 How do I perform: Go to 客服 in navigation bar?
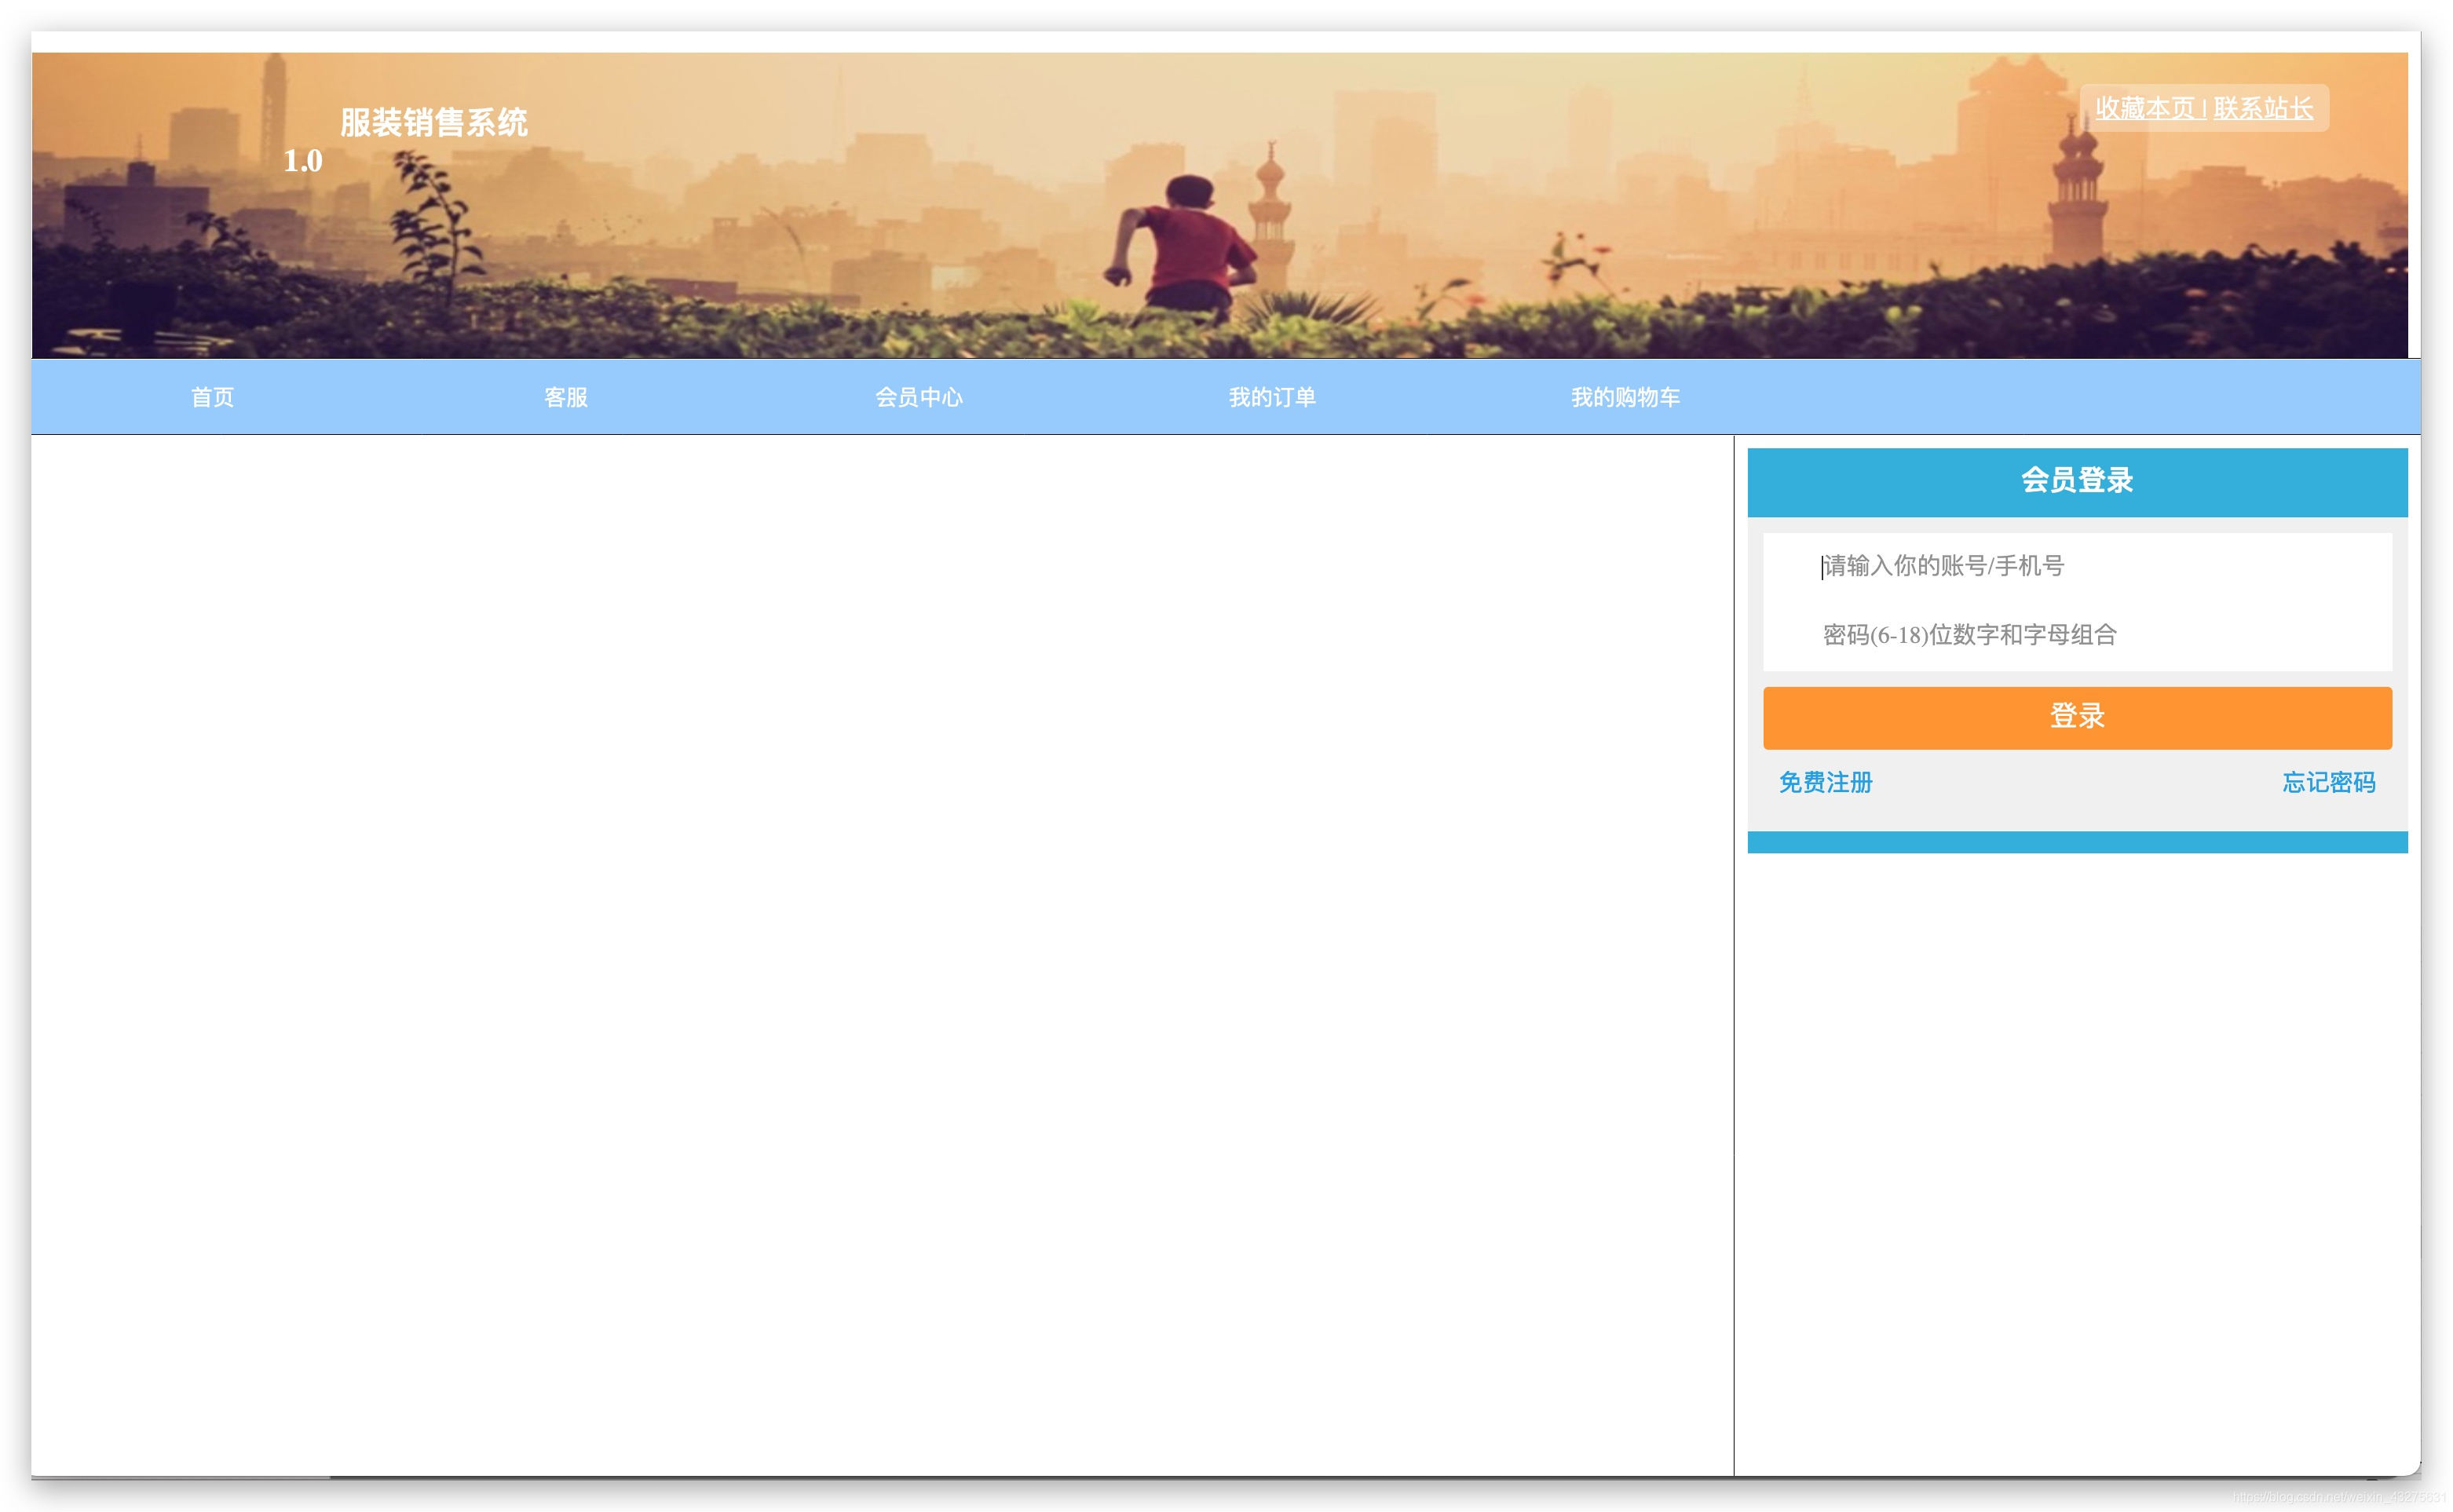565,397
